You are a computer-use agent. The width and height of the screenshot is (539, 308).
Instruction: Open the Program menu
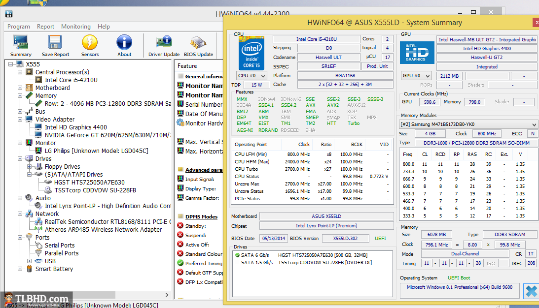click(x=19, y=27)
